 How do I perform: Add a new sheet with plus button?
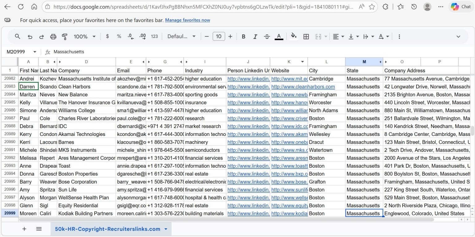tap(24, 229)
